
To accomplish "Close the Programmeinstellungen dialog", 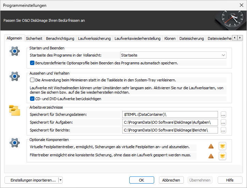I will click(x=241, y=5).
